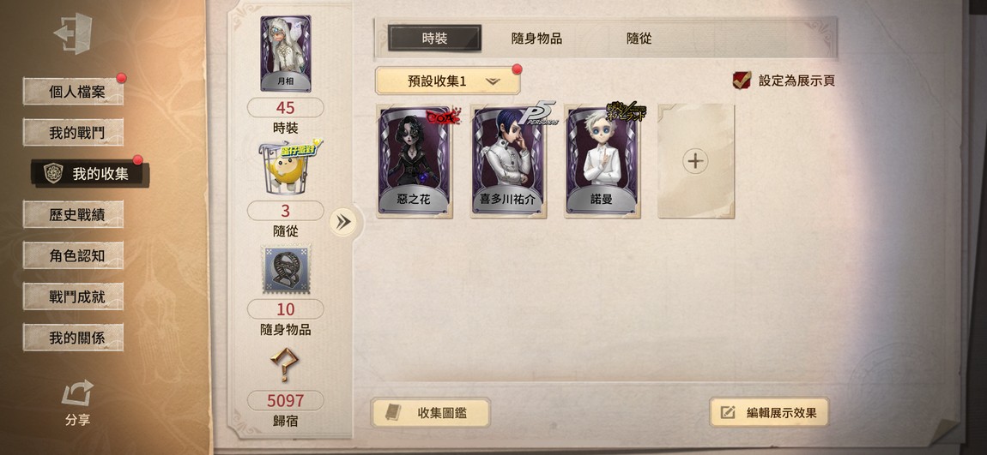
Task: Click the exit door icon
Action: [x=73, y=33]
